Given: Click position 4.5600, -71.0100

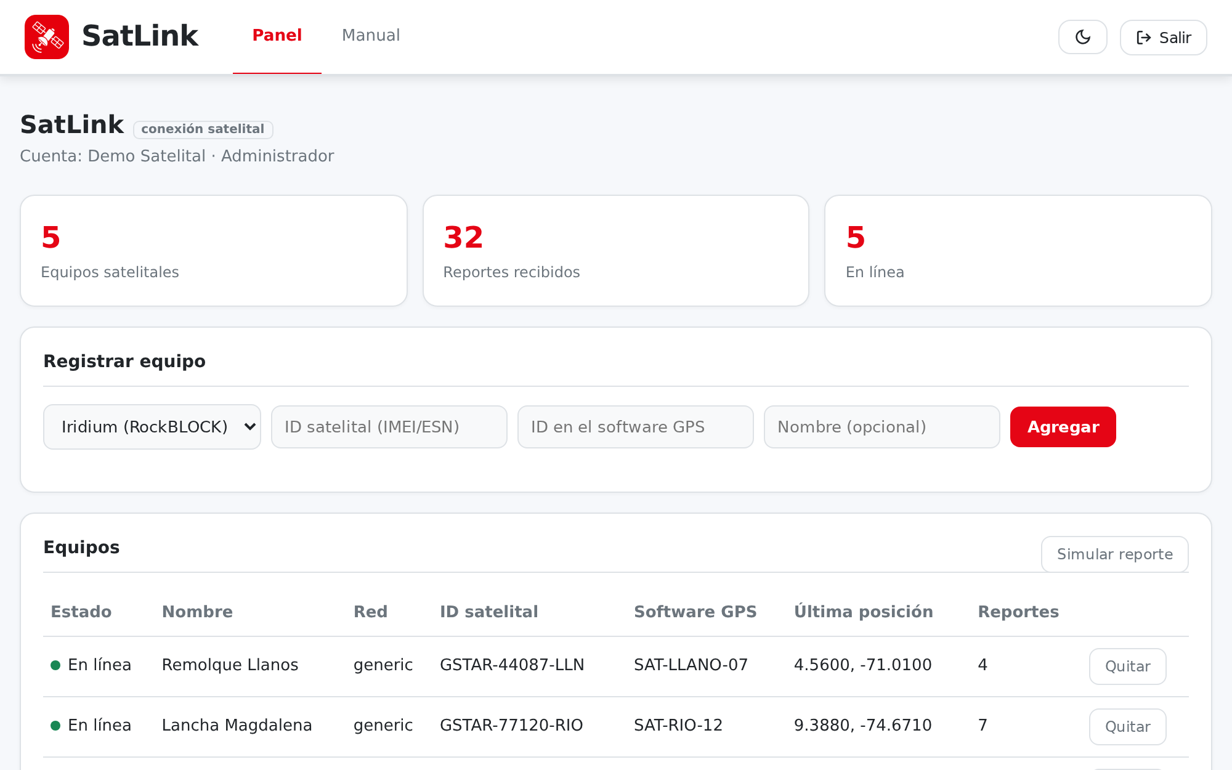Looking at the screenshot, I should (x=862, y=665).
